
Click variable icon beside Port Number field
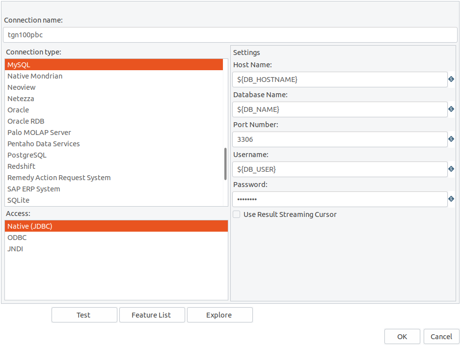[x=451, y=139]
